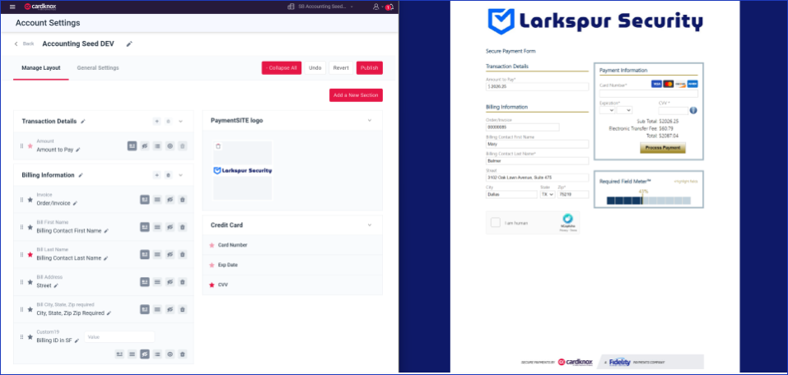
Task: Collapse the Billing Information section chevron
Action: (x=181, y=175)
